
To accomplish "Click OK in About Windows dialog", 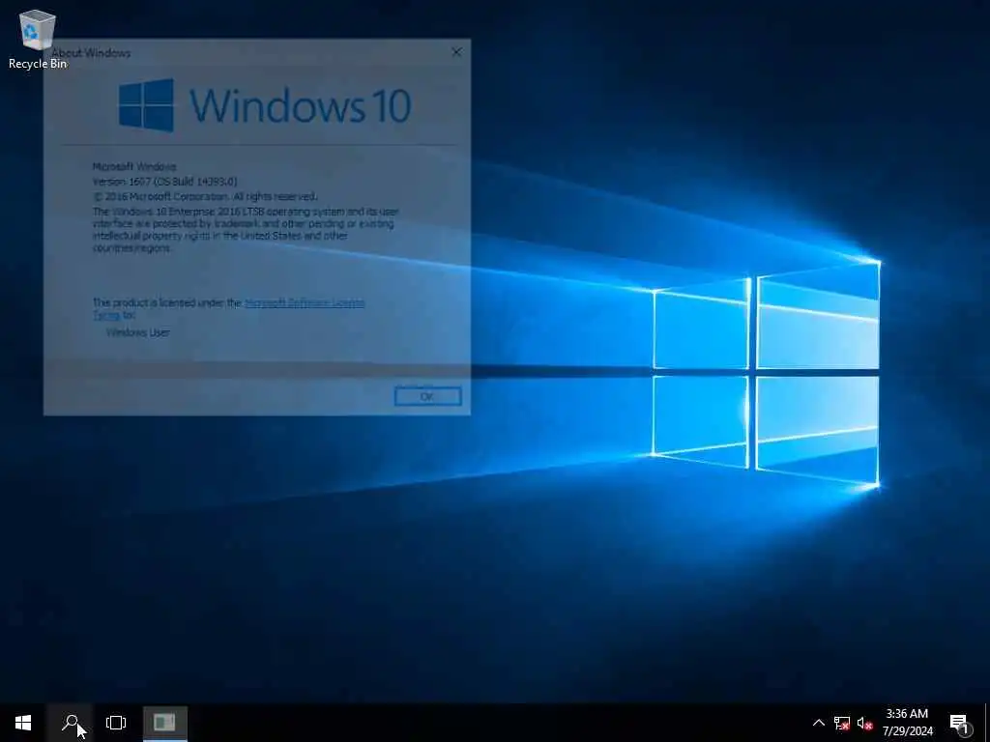I will pyautogui.click(x=427, y=396).
